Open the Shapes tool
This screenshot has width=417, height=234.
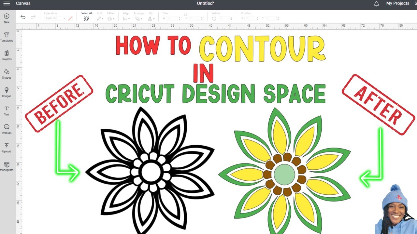(7, 74)
